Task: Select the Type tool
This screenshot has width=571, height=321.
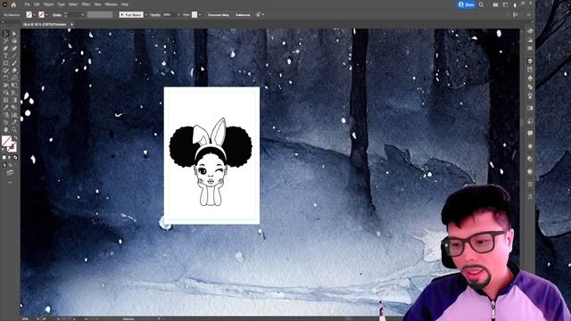Action: click(6, 55)
